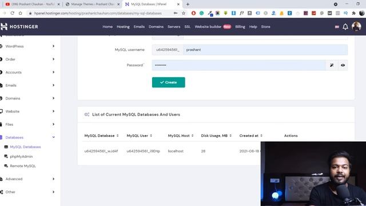Click the browser home icon

21,13
